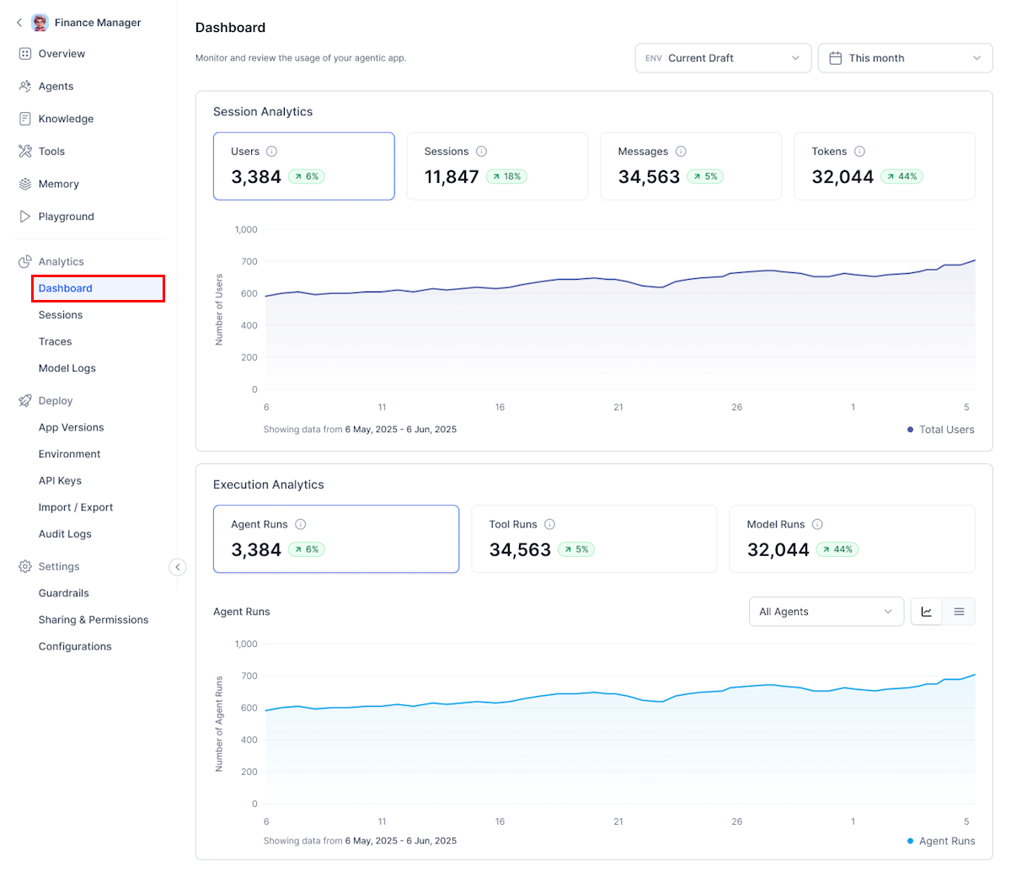
Task: Expand the All Agents filter dropdown
Action: pos(826,612)
